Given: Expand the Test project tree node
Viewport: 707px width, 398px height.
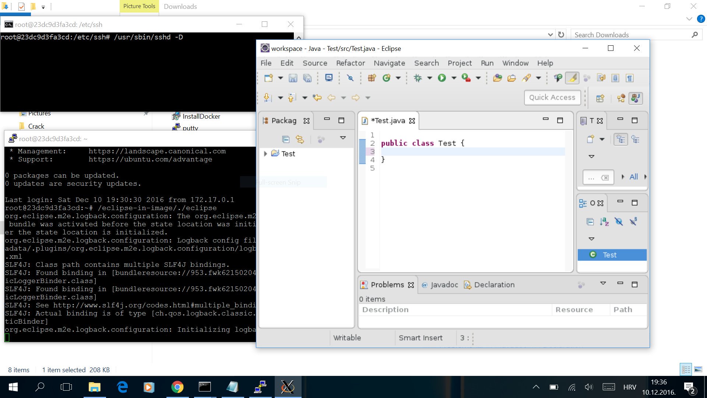Looking at the screenshot, I should [265, 154].
